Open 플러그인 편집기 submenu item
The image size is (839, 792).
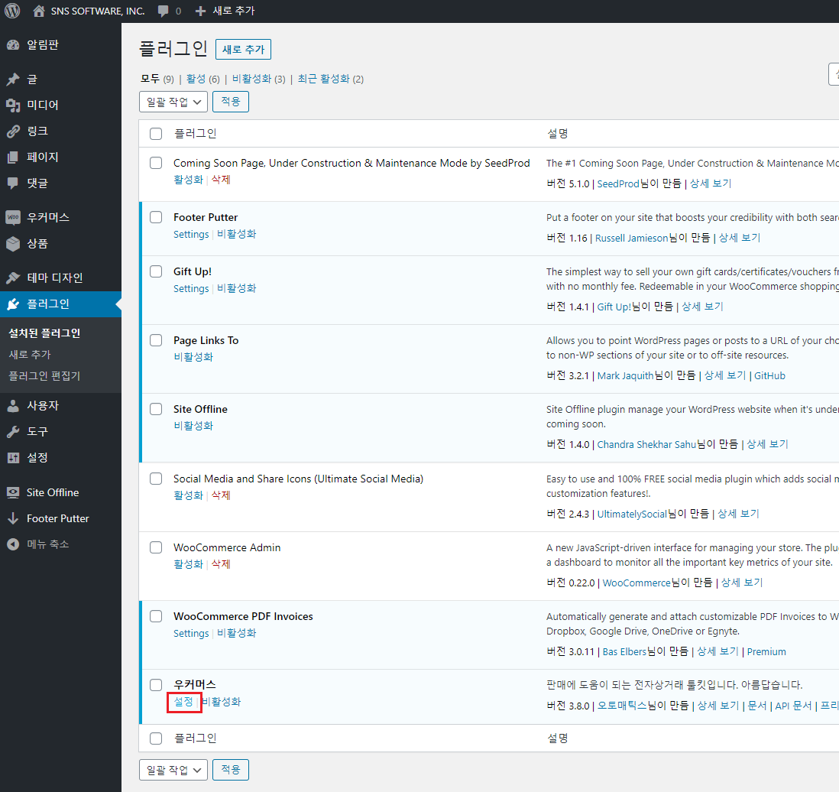pyautogui.click(x=44, y=376)
